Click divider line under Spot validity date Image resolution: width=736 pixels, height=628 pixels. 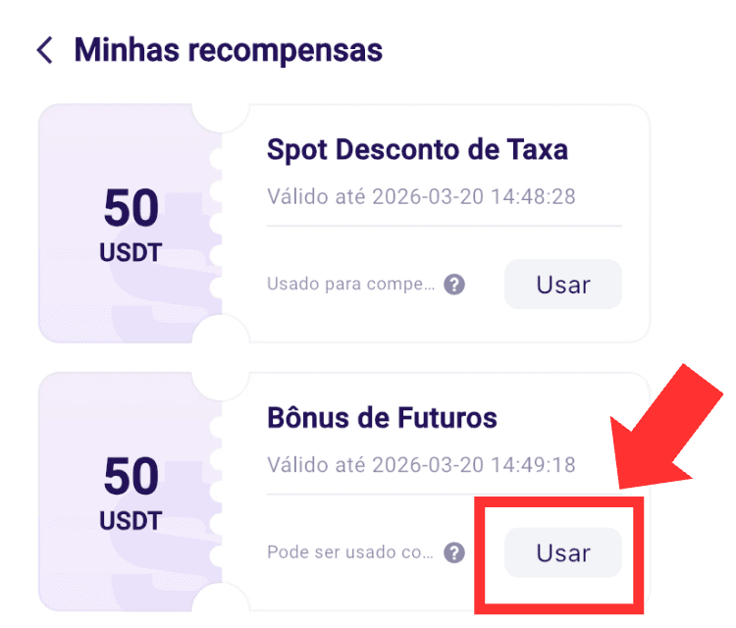(444, 226)
